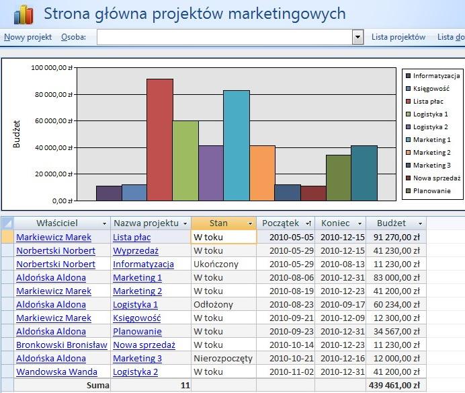Click the Suma row count 11
465x393 pixels.
(x=151, y=386)
